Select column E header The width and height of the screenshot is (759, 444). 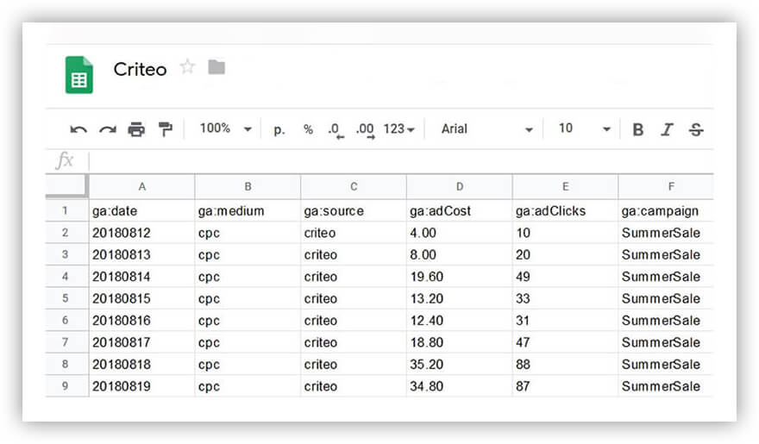[x=566, y=187]
